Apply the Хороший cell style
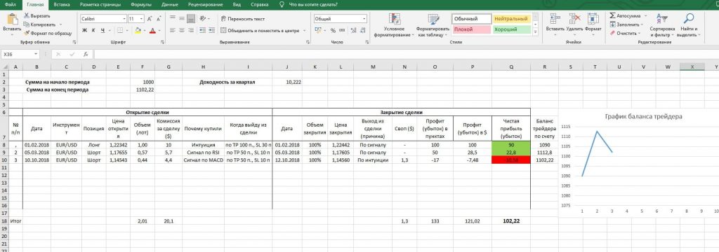719x252 pixels. [512, 29]
